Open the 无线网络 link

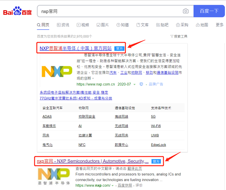pyautogui.click(x=121, y=126)
